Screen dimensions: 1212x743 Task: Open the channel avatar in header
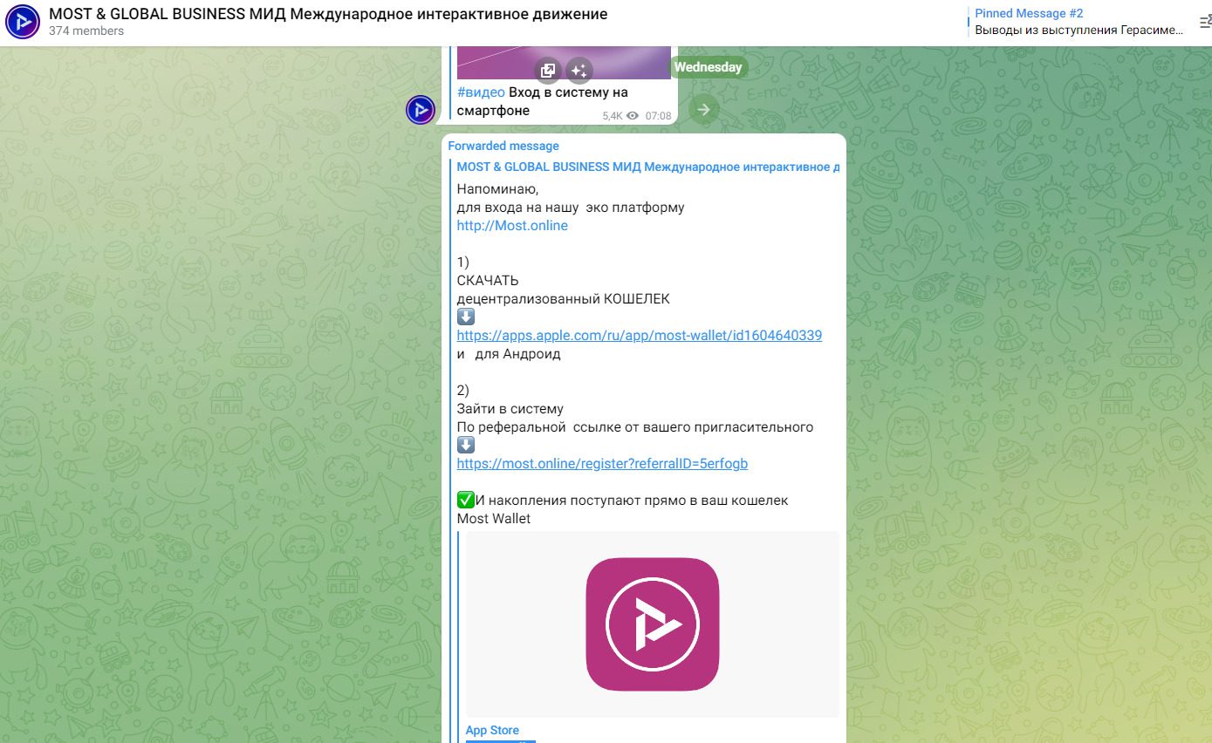point(23,22)
